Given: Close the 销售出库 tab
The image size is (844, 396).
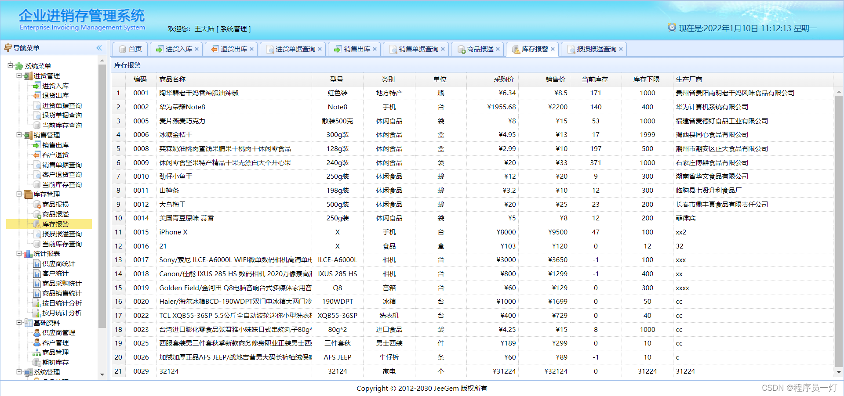Looking at the screenshot, I should point(375,49).
